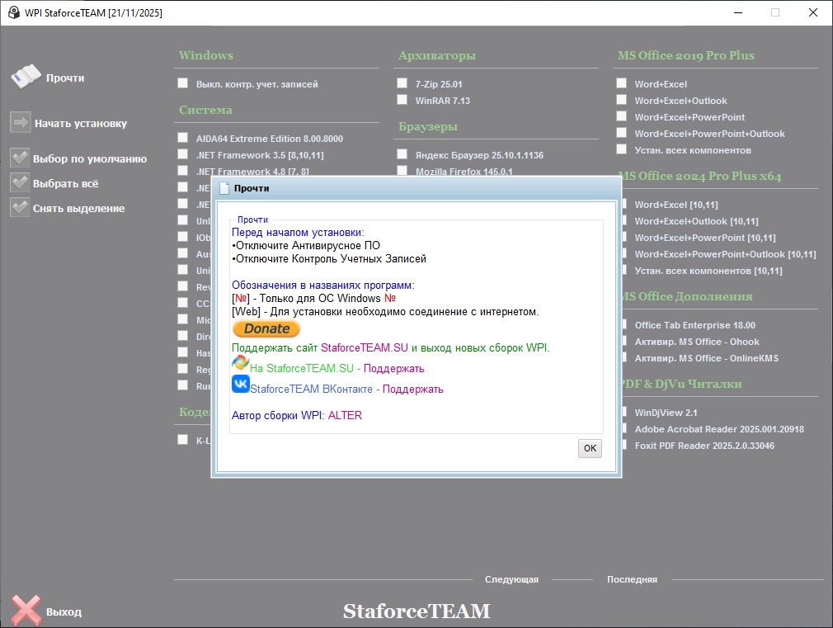
Task: Check Word+Excel+Outlook under Office 2019
Action: 622,99
